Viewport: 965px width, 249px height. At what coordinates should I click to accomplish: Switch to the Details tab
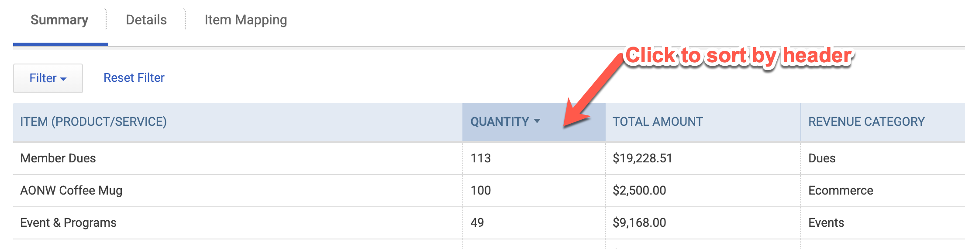(146, 20)
